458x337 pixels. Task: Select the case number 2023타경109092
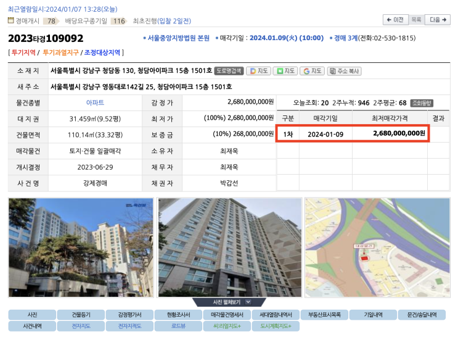46,38
